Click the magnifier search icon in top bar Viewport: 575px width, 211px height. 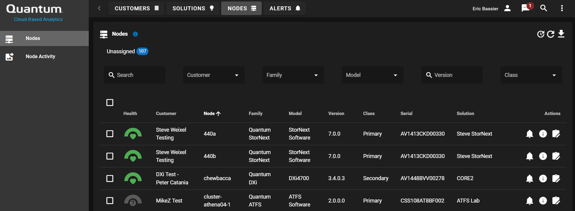(544, 8)
